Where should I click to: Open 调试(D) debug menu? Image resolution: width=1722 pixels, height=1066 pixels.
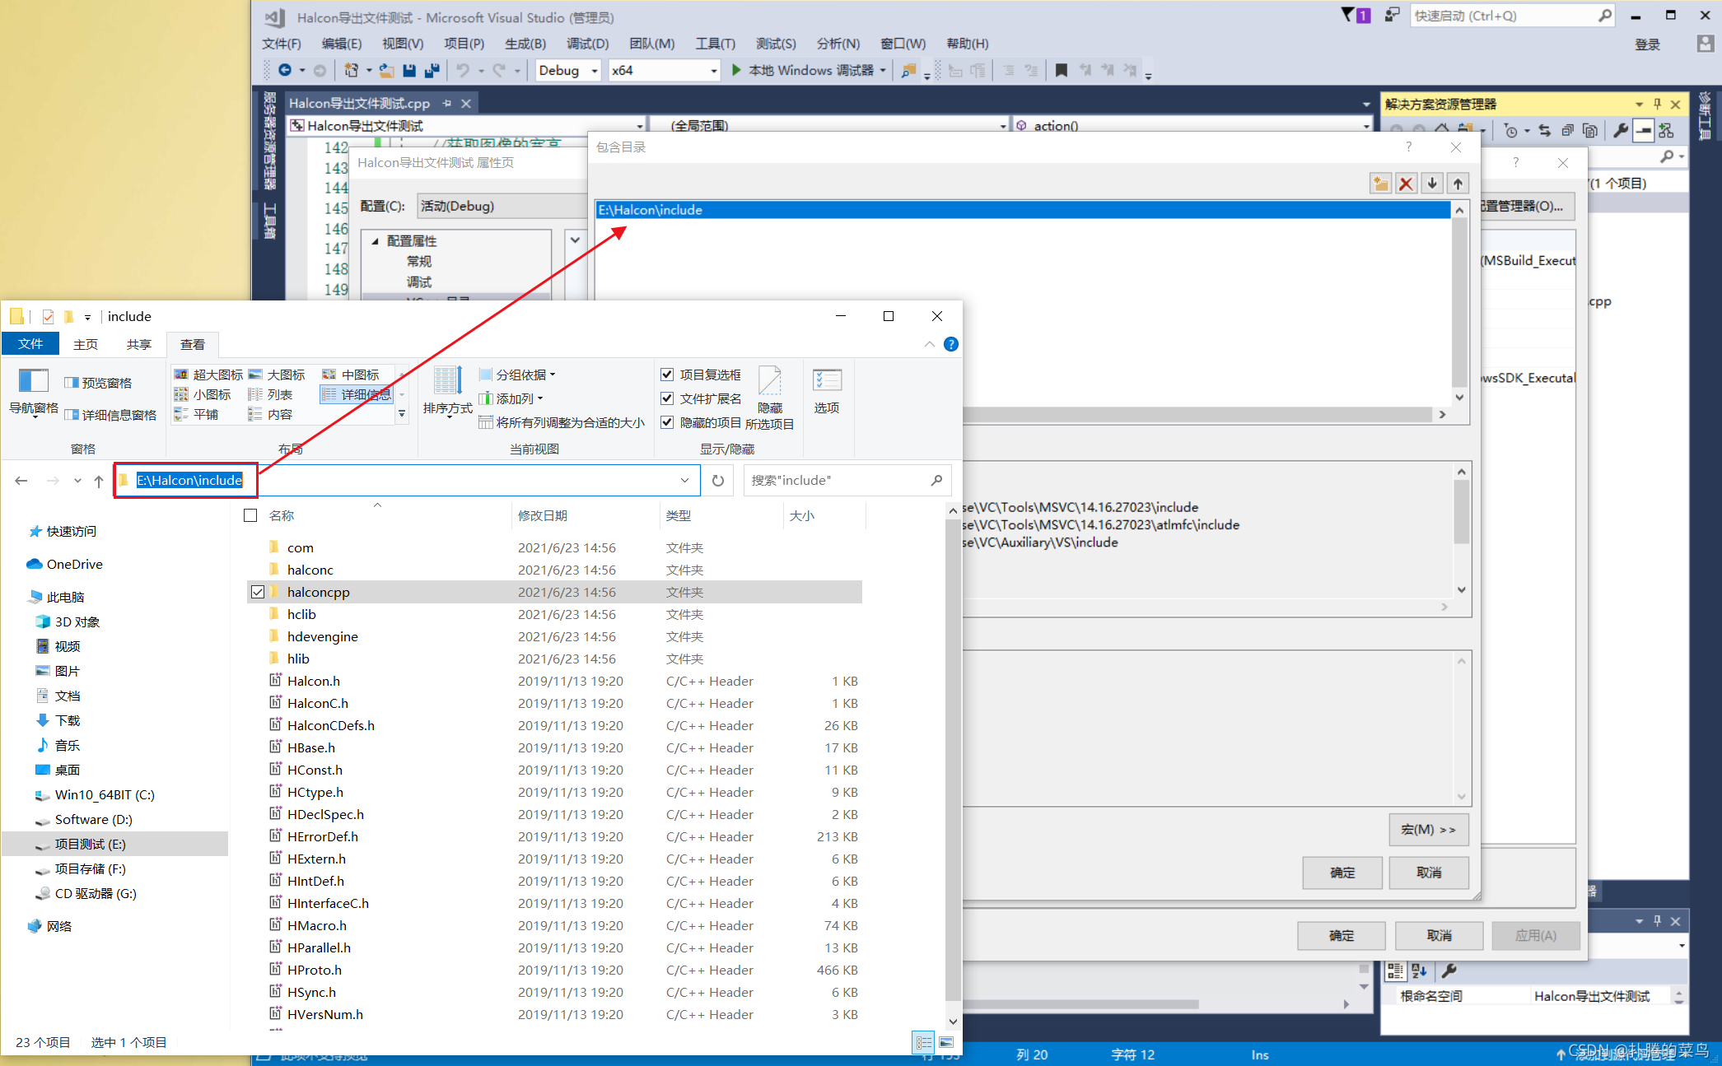(587, 44)
